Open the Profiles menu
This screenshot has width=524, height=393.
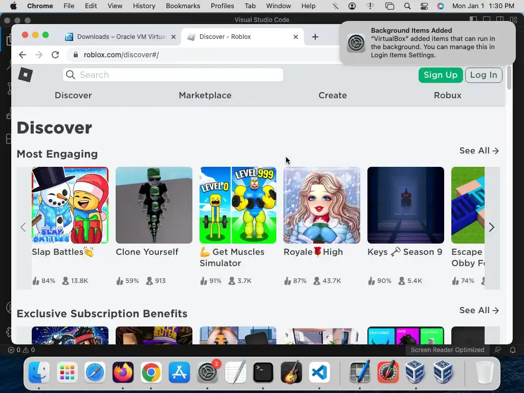[222, 6]
